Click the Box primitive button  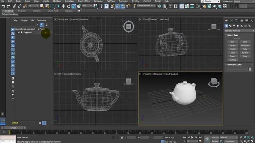(233, 42)
